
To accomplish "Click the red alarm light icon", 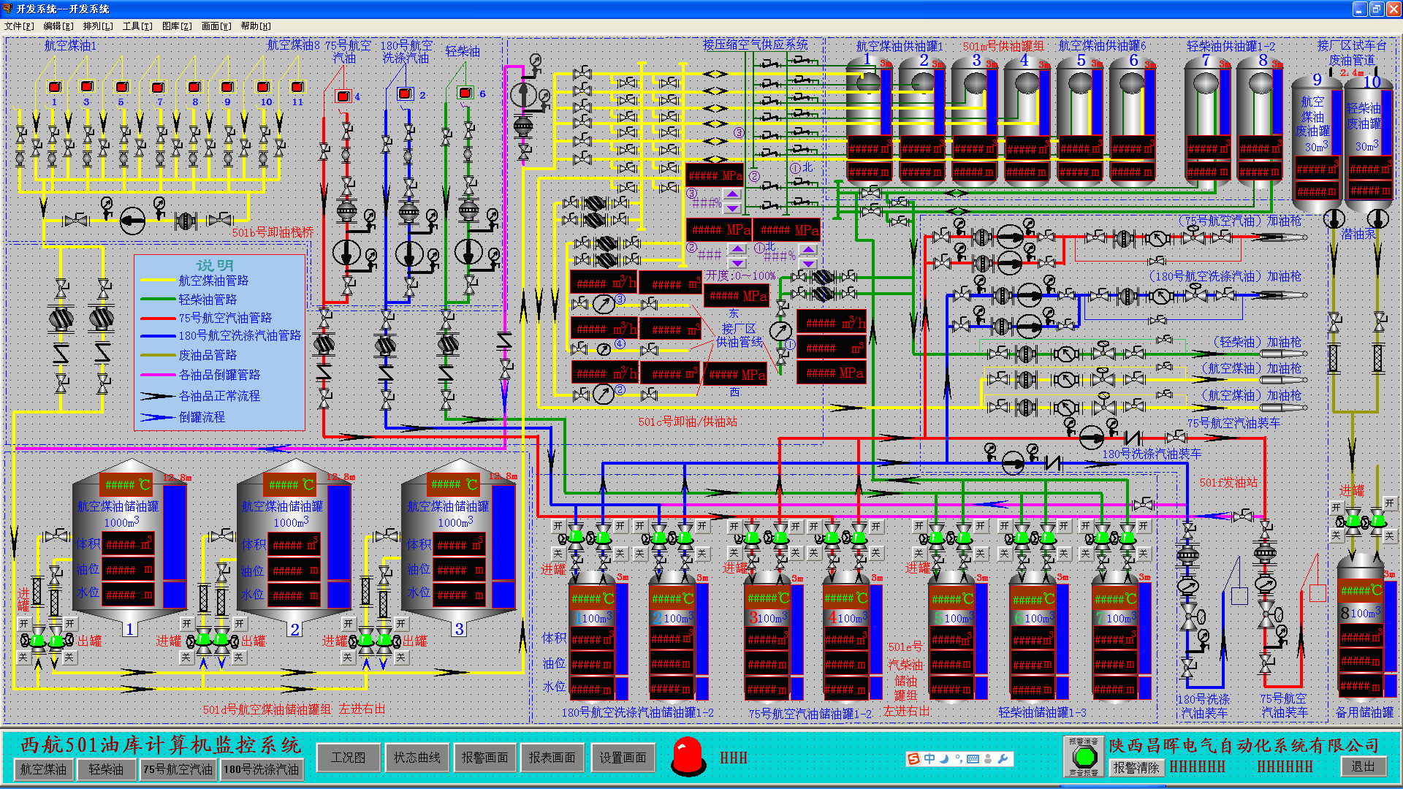I will tap(688, 756).
